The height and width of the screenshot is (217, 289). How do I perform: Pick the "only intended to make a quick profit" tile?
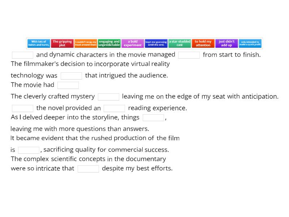coord(250,43)
